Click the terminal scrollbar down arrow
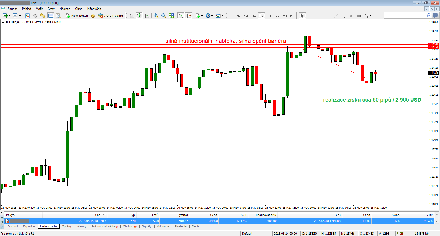This screenshot has height=236, width=440. pos(437,221)
